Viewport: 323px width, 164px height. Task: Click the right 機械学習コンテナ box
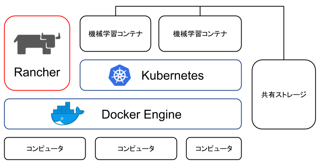[200, 34]
